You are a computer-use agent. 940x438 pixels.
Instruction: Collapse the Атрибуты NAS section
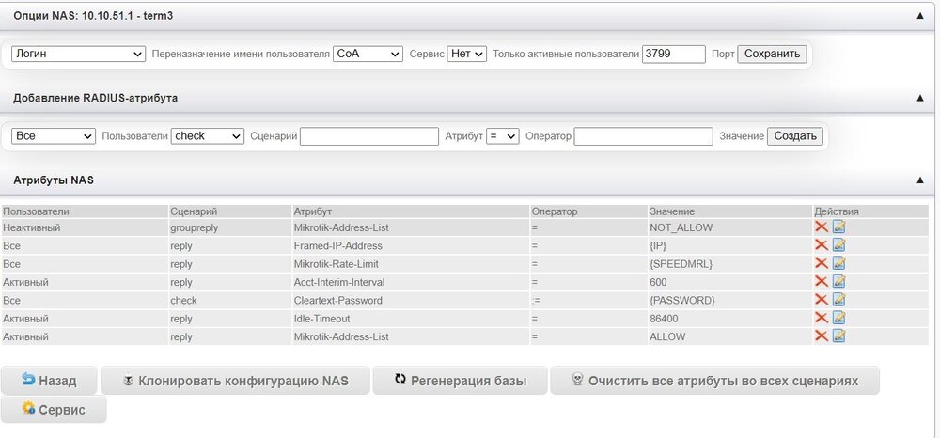(919, 180)
